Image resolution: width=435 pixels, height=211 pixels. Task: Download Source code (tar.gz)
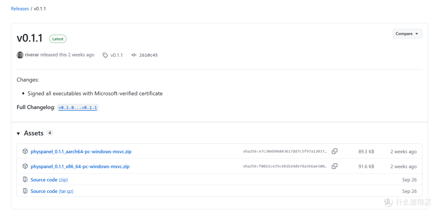[52, 191]
